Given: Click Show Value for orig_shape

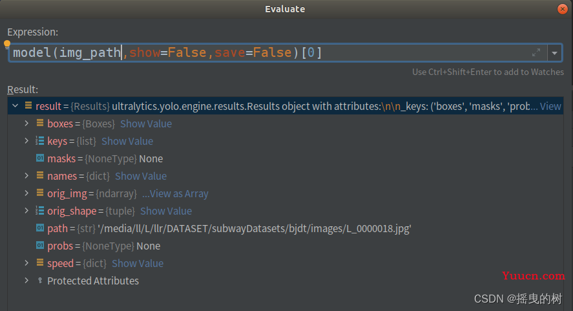Looking at the screenshot, I should click(166, 211).
